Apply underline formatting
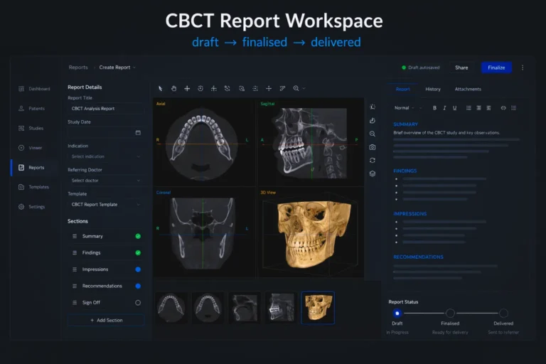This screenshot has width=546, height=364. 454,108
